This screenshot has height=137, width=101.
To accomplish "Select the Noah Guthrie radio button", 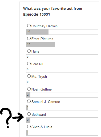I will pos(29,89).
